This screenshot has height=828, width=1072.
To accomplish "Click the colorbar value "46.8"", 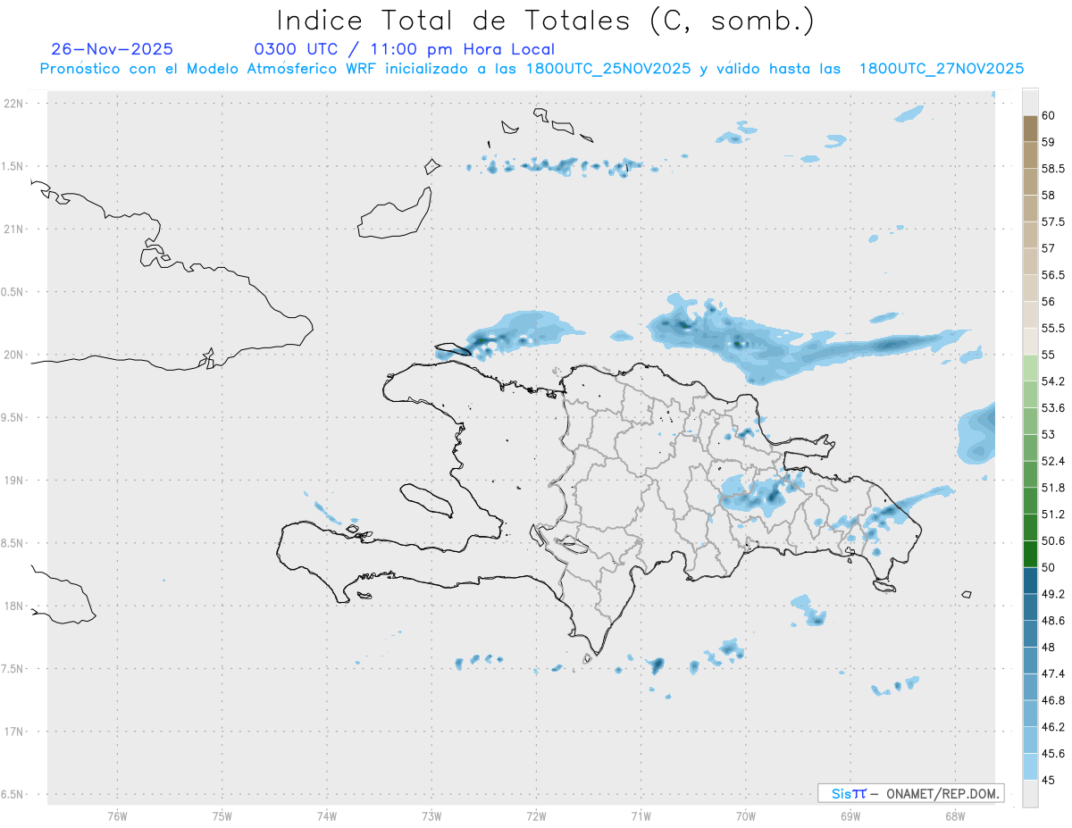I will [1053, 700].
